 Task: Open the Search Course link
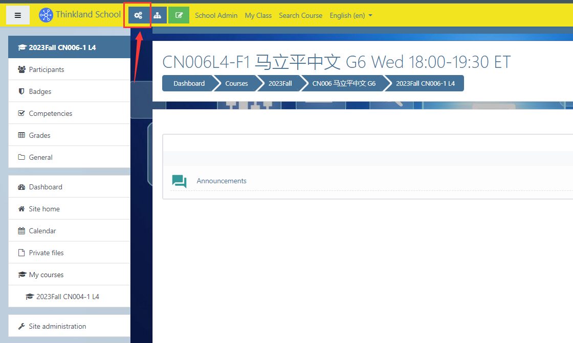tap(300, 15)
